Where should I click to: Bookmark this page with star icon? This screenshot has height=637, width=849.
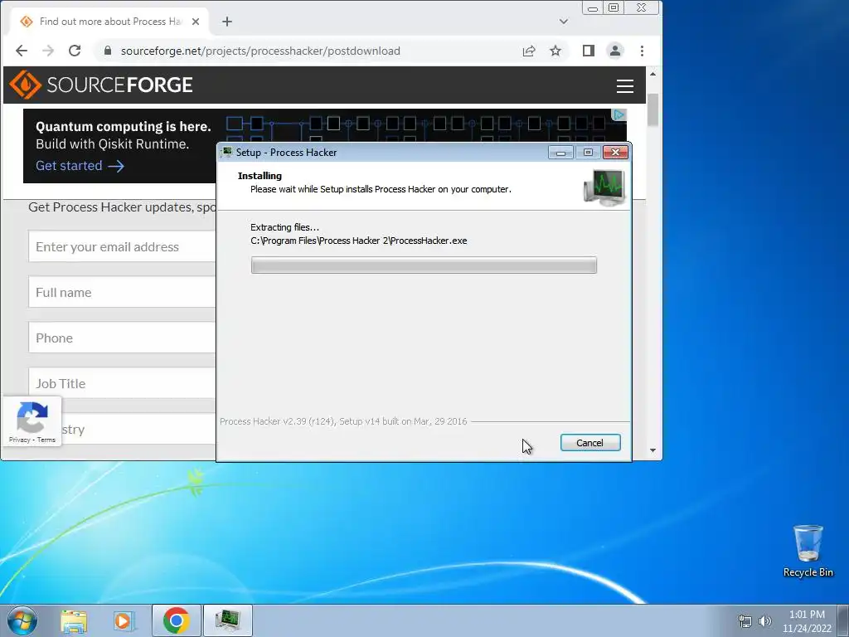tap(555, 51)
